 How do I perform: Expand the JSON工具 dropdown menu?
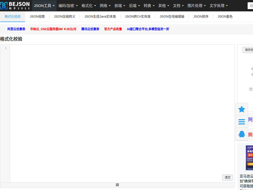(44, 6)
